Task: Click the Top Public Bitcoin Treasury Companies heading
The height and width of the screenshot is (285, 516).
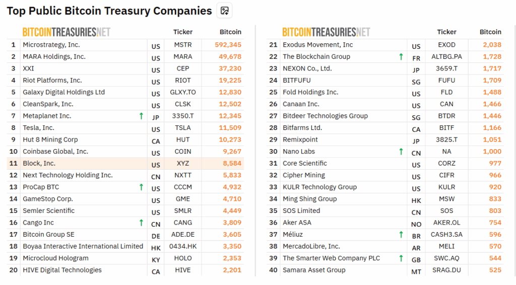Action: click(109, 11)
